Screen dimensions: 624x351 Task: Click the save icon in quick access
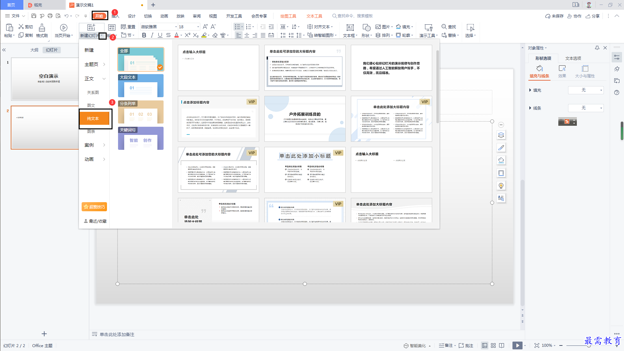[33, 16]
